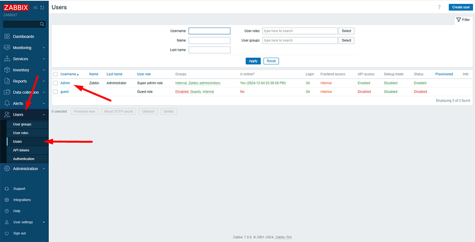Tick the select-all checkbox in table header
Image resolution: width=475 pixels, height=242 pixels.
pyautogui.click(x=56, y=74)
